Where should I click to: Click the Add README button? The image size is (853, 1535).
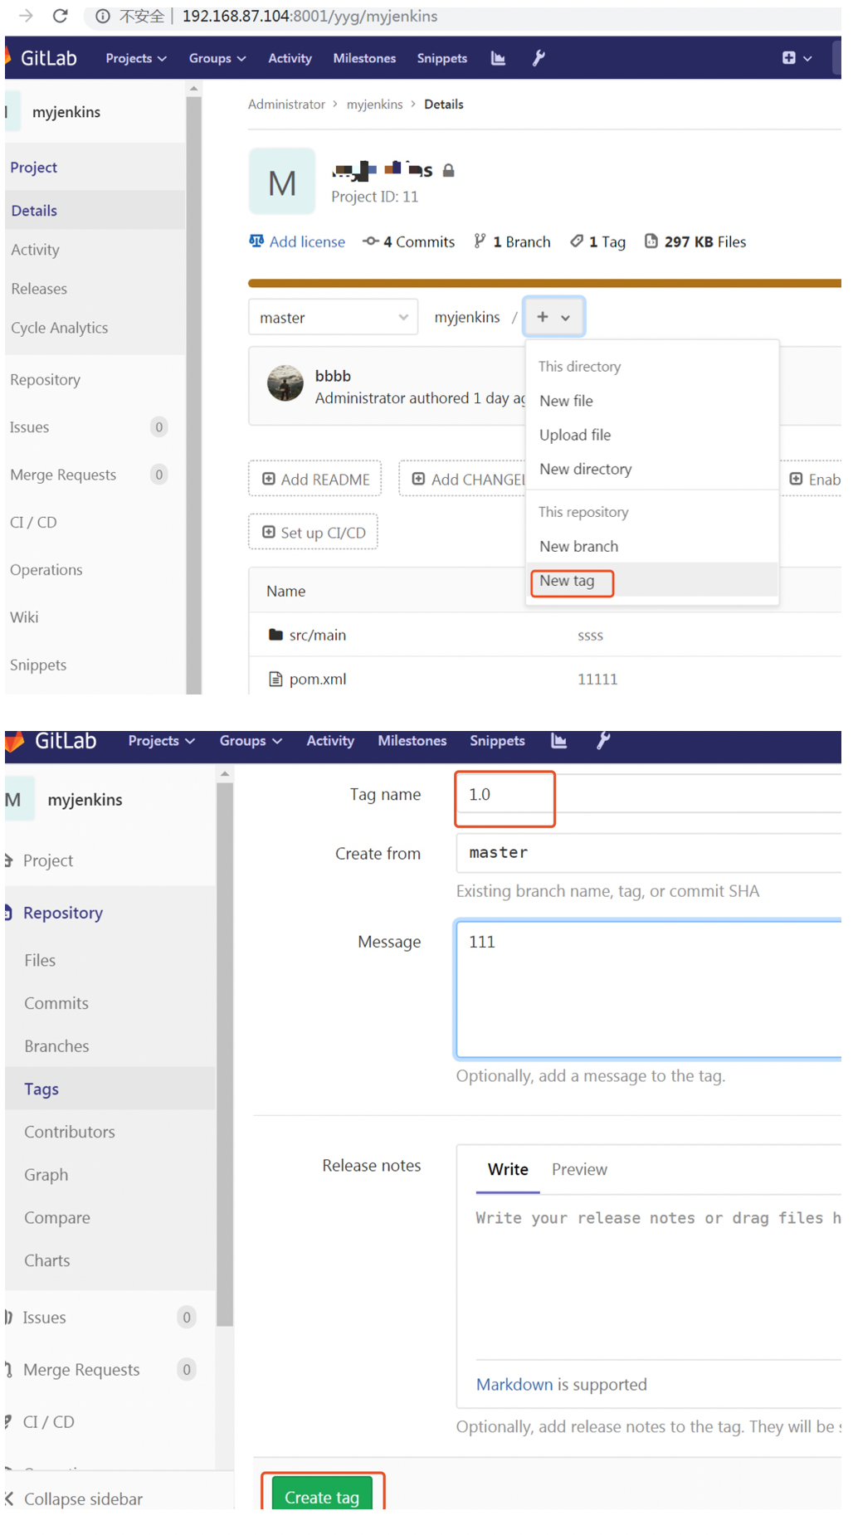pyautogui.click(x=315, y=479)
